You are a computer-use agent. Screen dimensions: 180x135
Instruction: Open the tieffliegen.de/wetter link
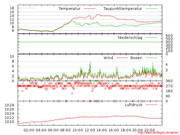[158, 133]
